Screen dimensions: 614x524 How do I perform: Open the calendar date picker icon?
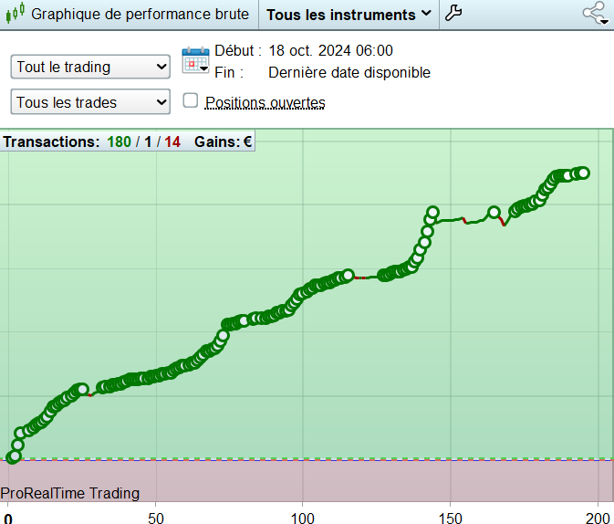point(195,60)
